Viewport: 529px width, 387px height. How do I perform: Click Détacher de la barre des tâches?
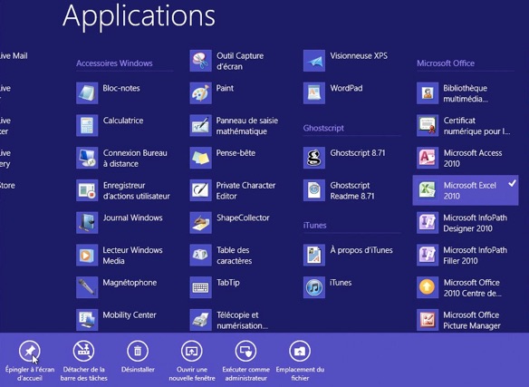click(83, 361)
